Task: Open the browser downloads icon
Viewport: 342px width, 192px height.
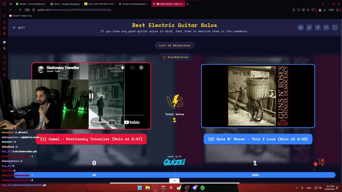Action: tap(325, 10)
